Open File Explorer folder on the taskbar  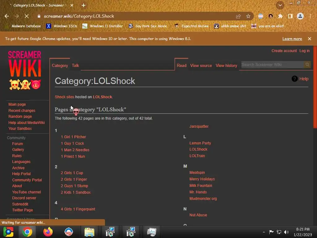[x=89, y=232]
